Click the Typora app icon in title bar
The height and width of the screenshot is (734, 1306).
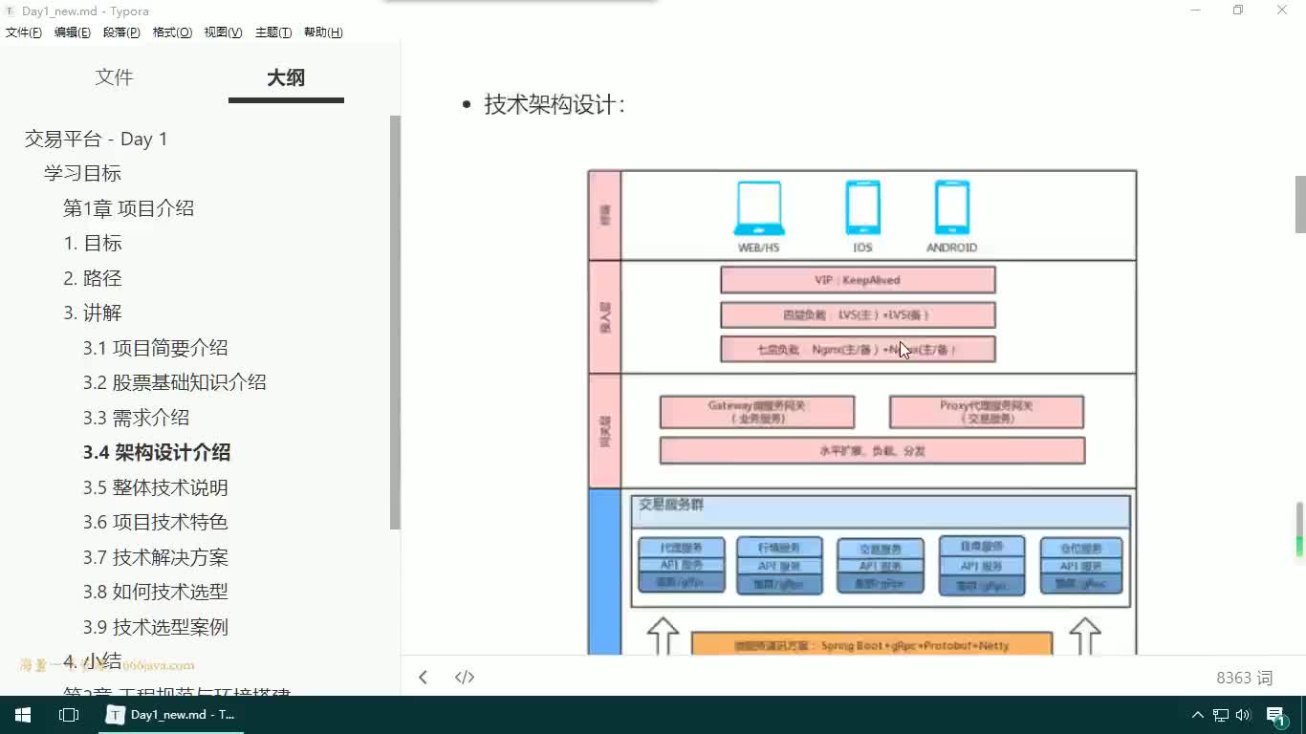(11, 11)
